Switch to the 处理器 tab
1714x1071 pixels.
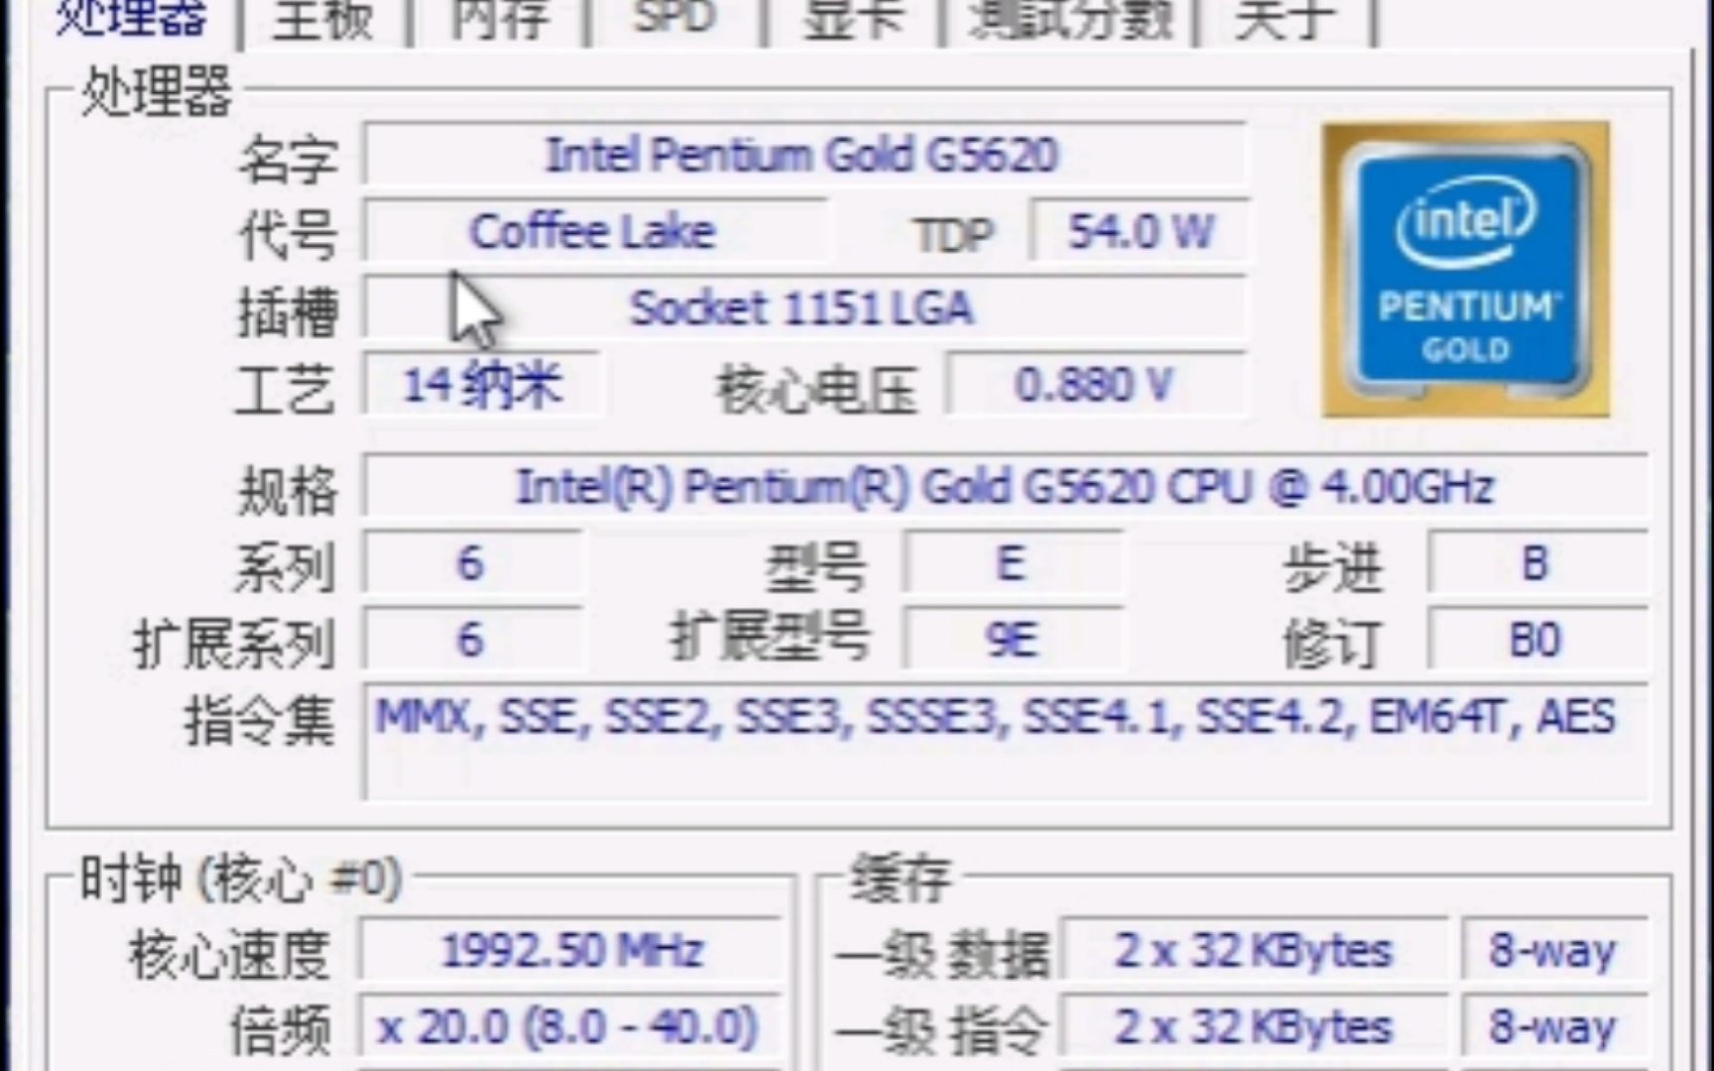tap(131, 18)
